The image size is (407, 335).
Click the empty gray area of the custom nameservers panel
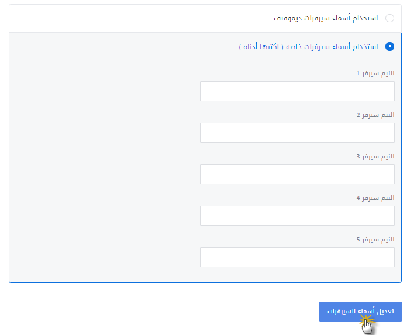(x=104, y=168)
